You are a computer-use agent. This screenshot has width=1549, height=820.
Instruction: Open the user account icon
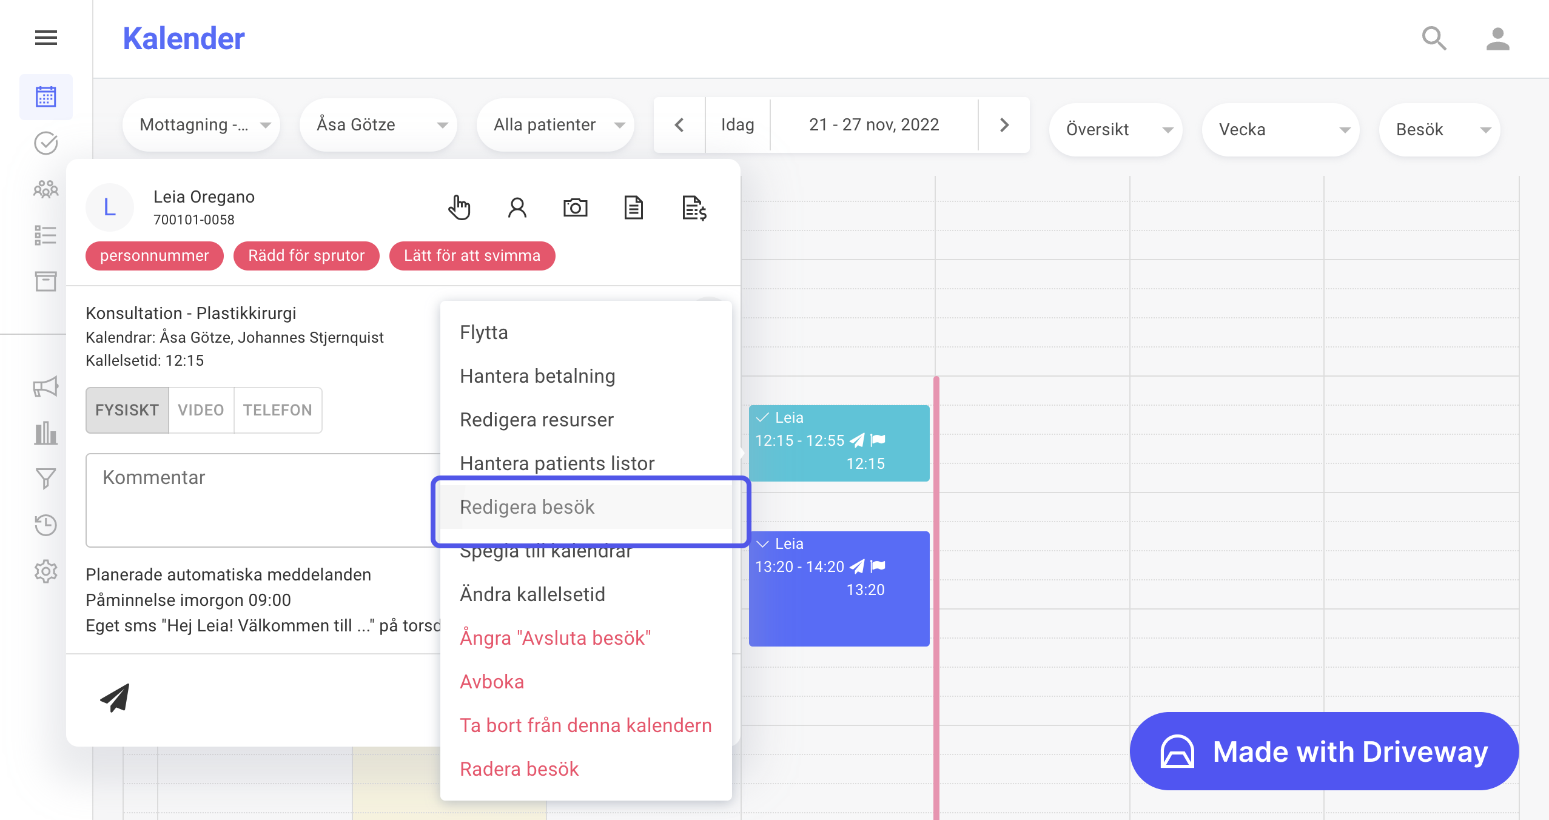click(x=1497, y=39)
